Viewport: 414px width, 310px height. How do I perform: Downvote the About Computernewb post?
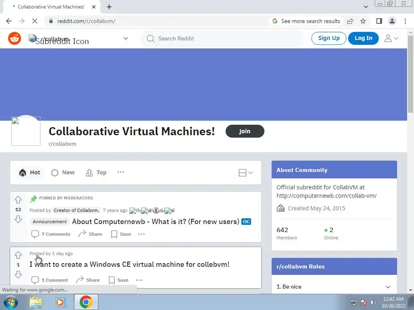pyautogui.click(x=18, y=219)
